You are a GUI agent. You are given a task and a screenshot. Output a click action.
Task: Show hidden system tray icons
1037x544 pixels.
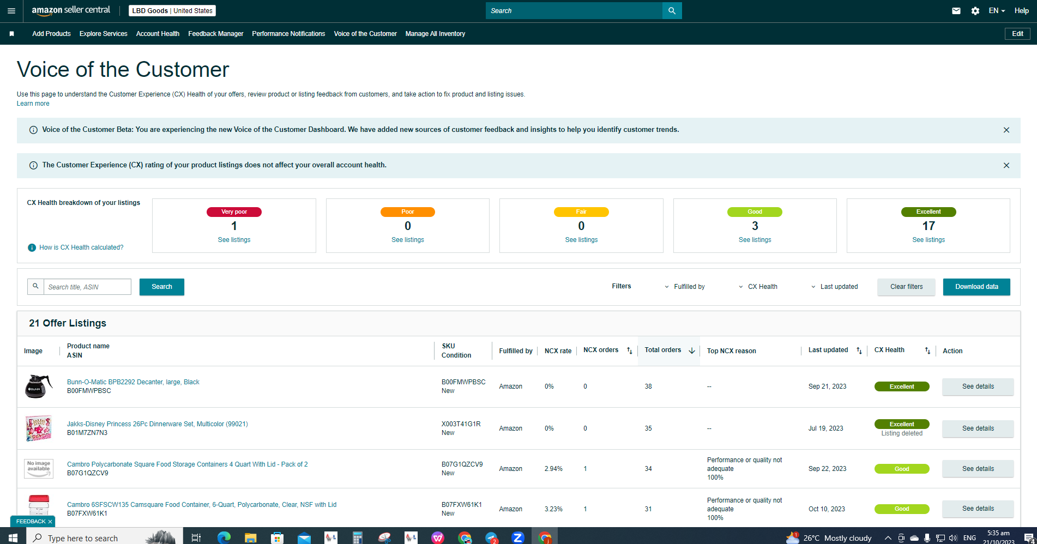click(x=888, y=538)
